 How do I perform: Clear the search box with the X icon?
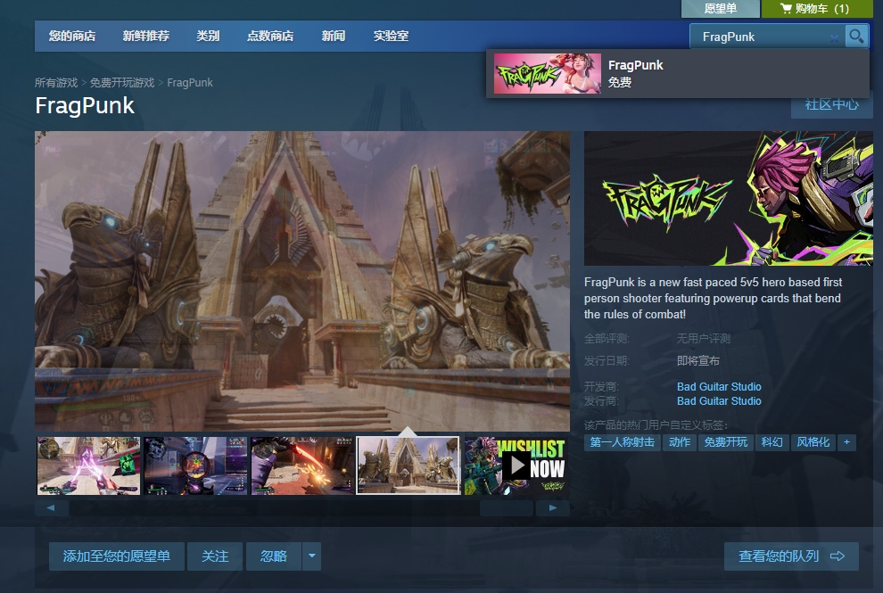tap(834, 37)
